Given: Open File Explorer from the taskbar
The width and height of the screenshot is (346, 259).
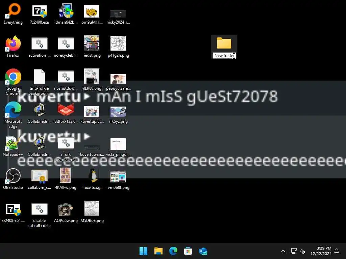Looking at the screenshot, I should (158, 251).
